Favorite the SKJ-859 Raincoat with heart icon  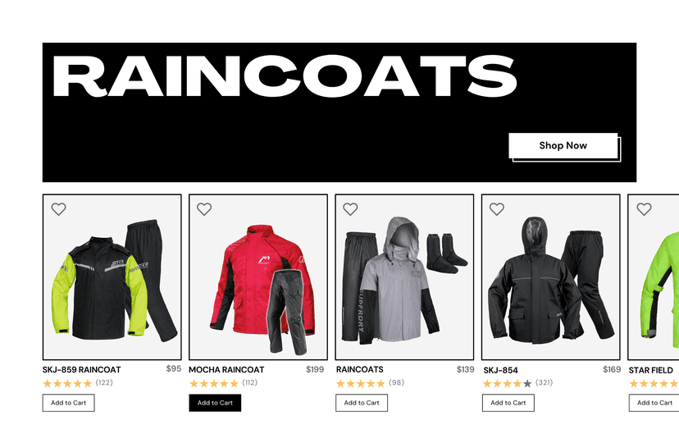pos(58,209)
